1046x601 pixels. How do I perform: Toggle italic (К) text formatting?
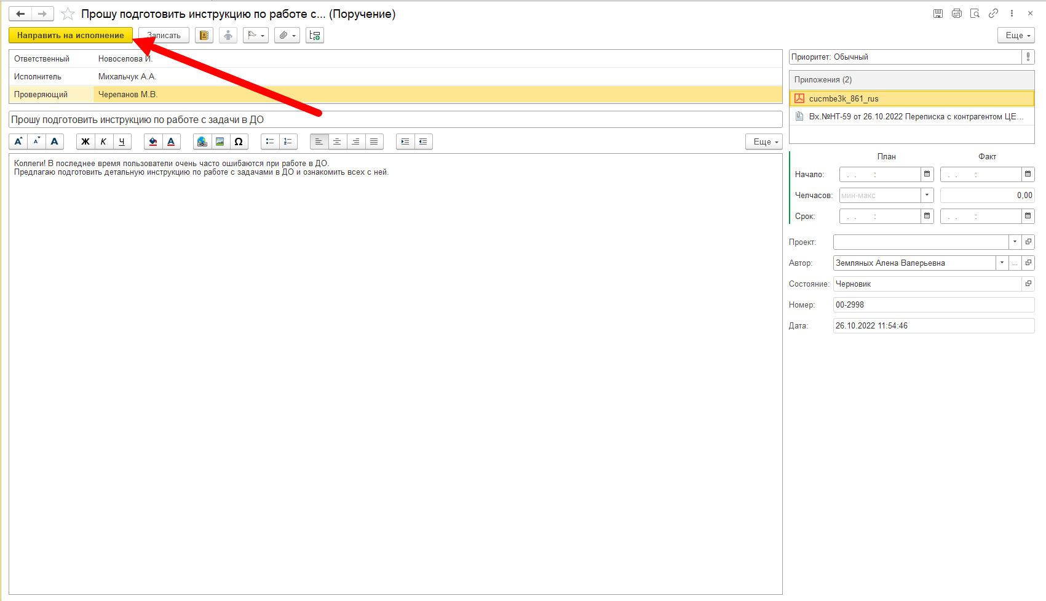tap(103, 141)
